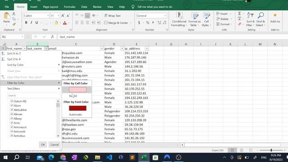Click the Fill Color bucket icon
Image resolution: width=288 pixels, height=162 pixels.
pyautogui.click(x=56, y=23)
